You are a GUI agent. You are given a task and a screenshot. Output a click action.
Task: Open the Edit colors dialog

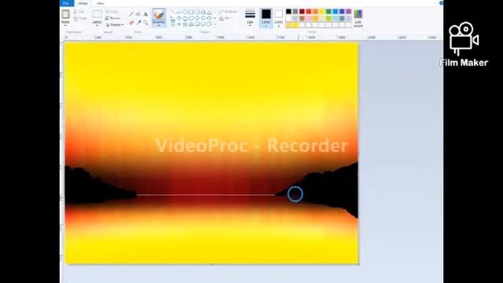(358, 18)
